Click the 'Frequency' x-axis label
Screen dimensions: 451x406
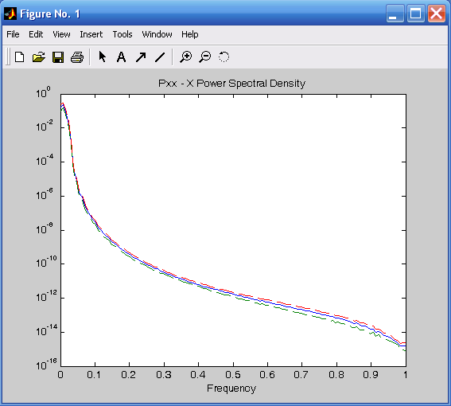tap(231, 388)
